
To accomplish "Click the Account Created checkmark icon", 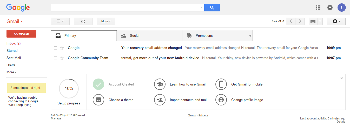I will click(98, 84).
